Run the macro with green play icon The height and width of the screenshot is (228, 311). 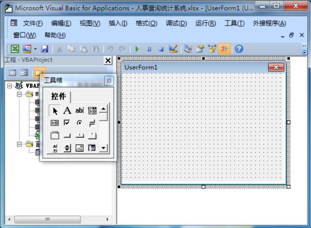click(x=137, y=49)
